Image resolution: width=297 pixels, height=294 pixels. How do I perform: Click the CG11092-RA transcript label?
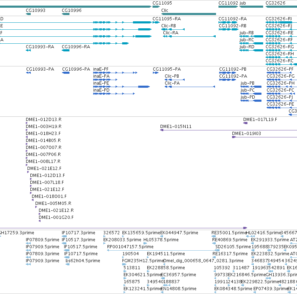click(232, 19)
